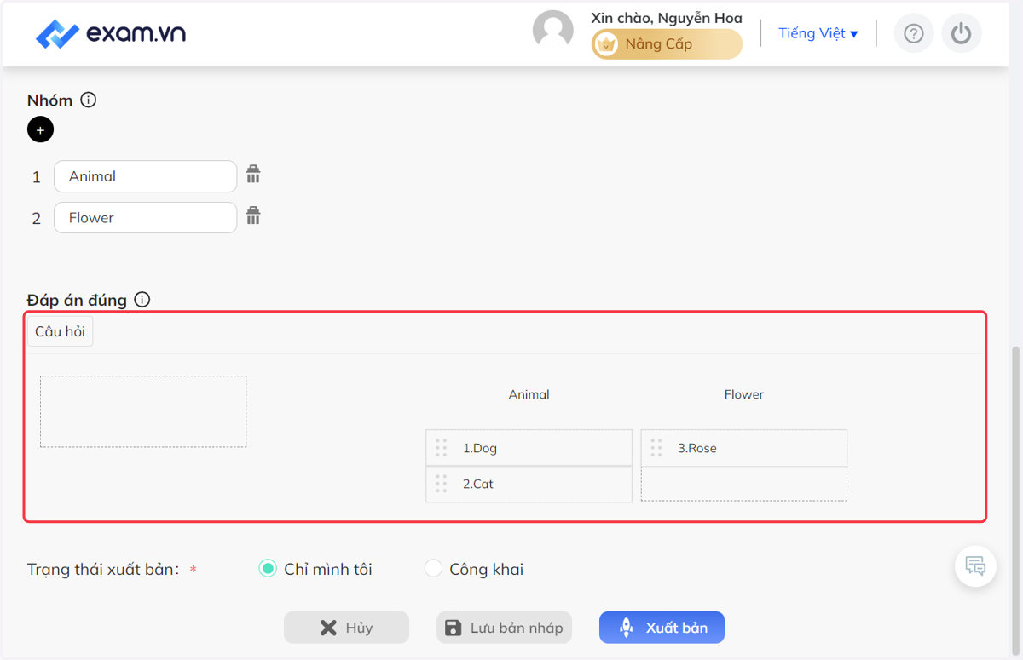Viewport: 1023px width, 660px height.
Task: Select the Công khai radio option
Action: pos(433,569)
